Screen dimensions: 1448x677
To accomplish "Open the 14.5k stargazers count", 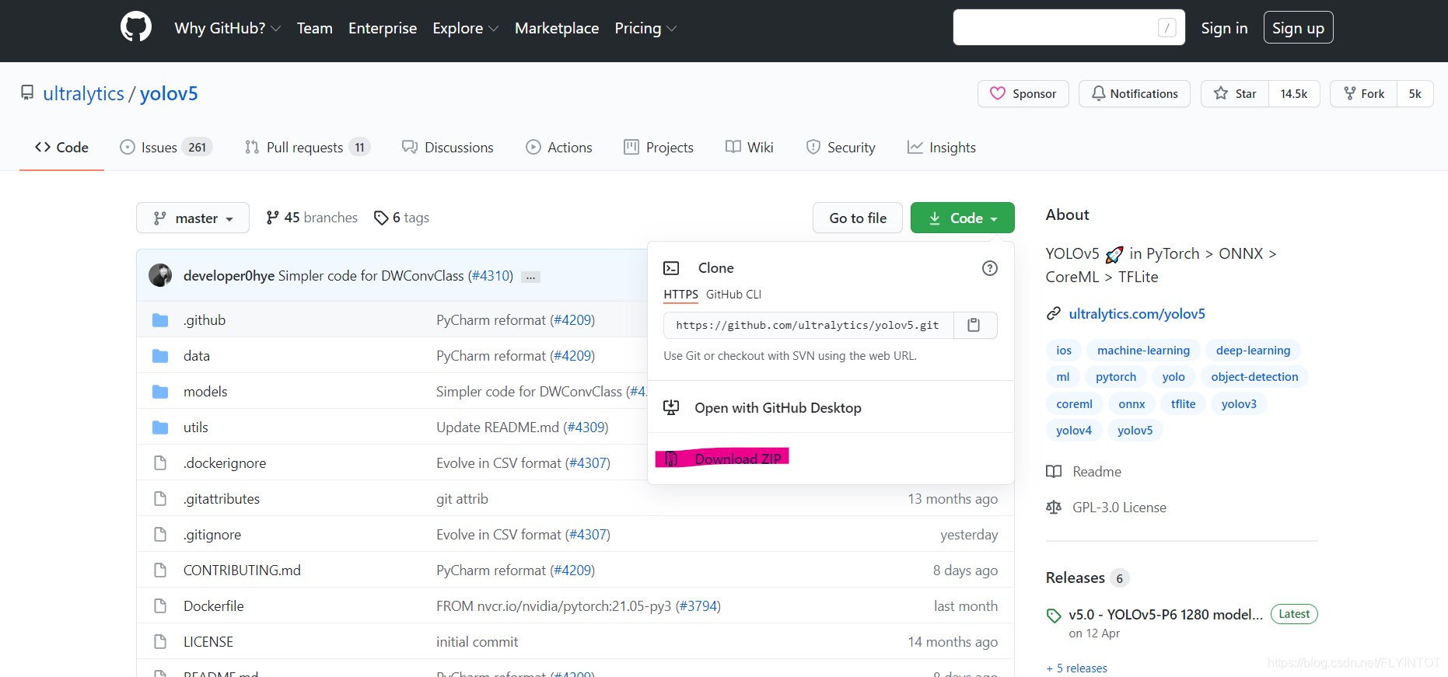I will (x=1294, y=93).
